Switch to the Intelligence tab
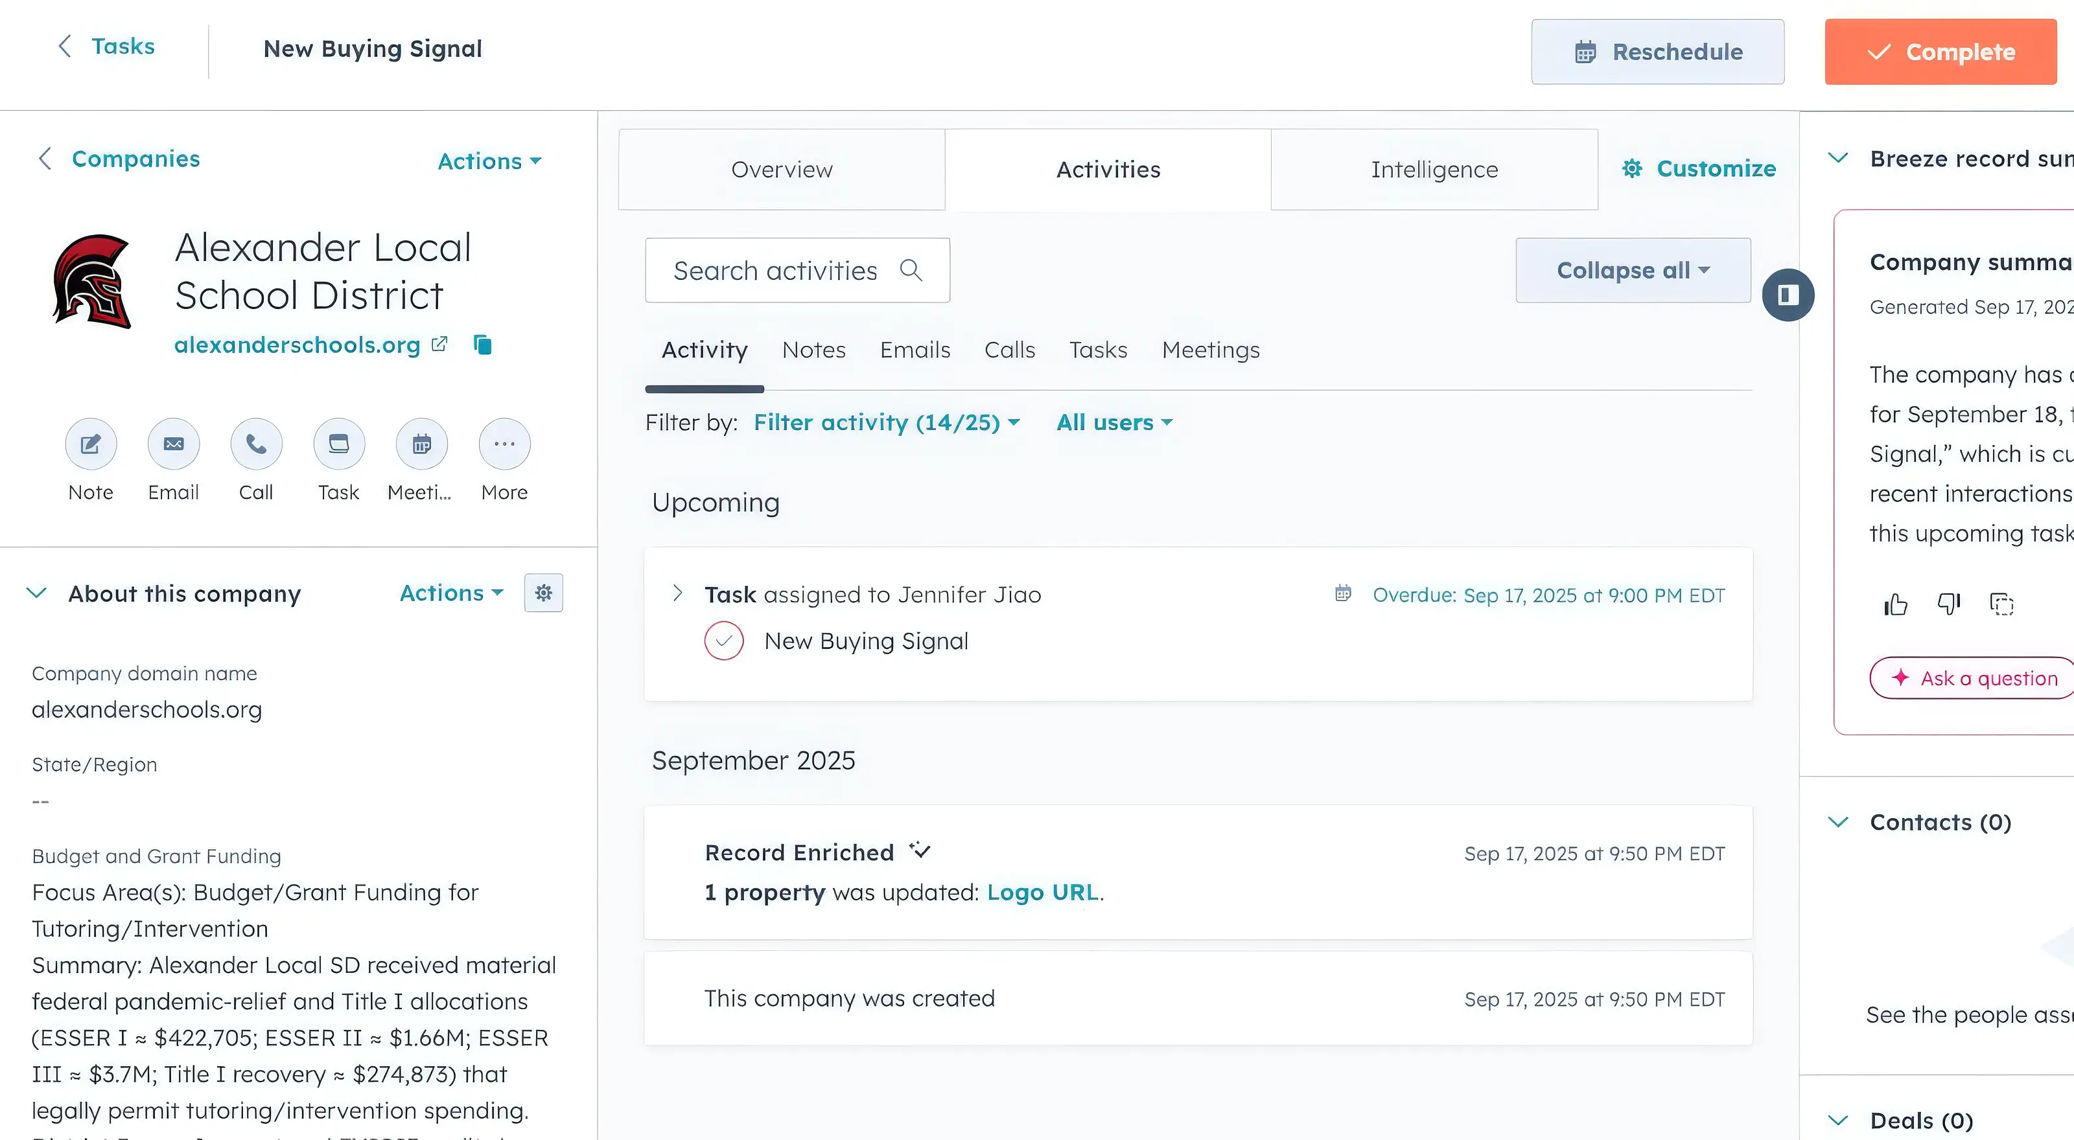2074x1140 pixels. point(1434,170)
